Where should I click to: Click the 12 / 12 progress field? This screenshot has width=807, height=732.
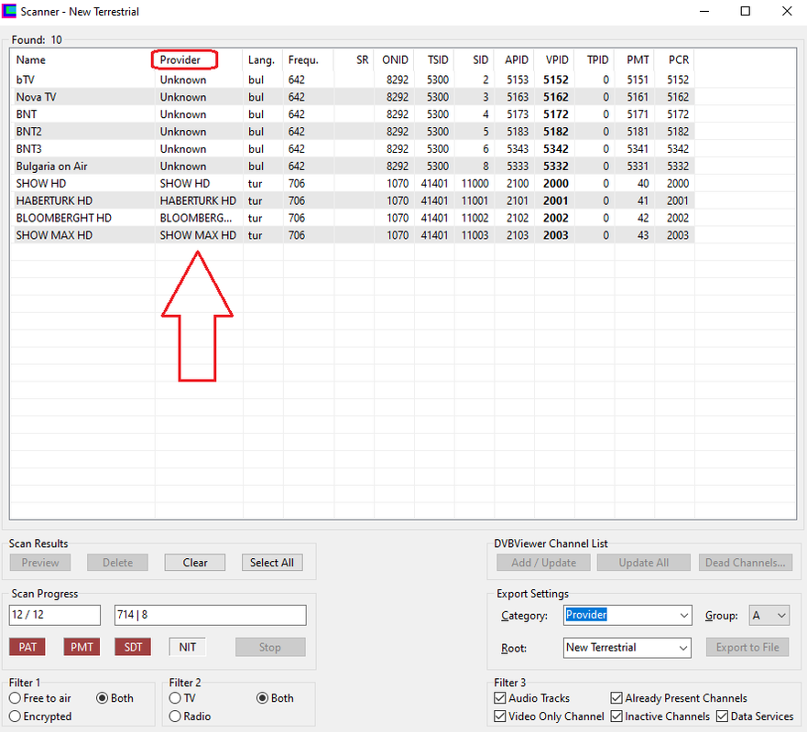55,615
